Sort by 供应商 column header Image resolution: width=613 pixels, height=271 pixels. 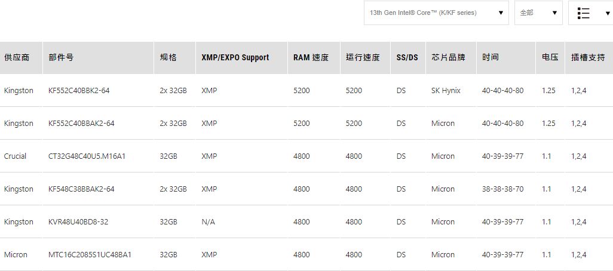click(x=17, y=58)
